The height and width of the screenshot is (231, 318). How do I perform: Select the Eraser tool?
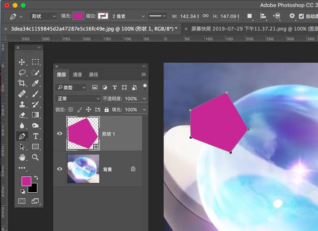22,115
